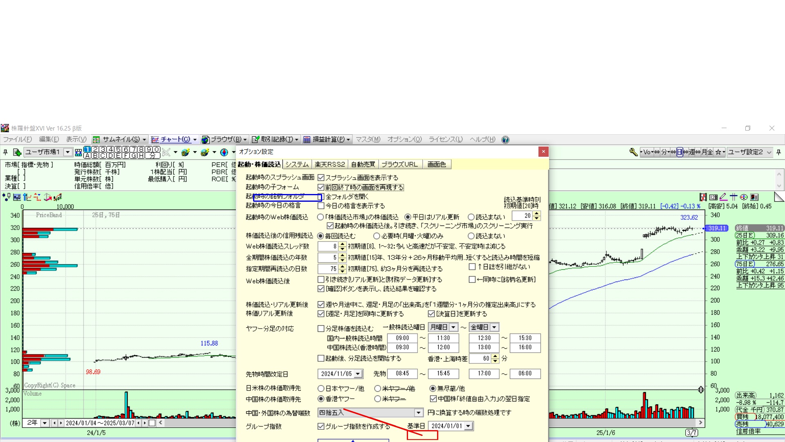Close the オプション設定 dialog
The image size is (785, 442).
543,152
